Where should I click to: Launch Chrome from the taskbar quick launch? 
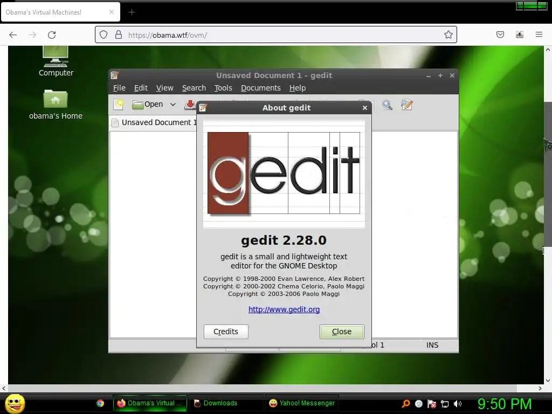[100, 403]
